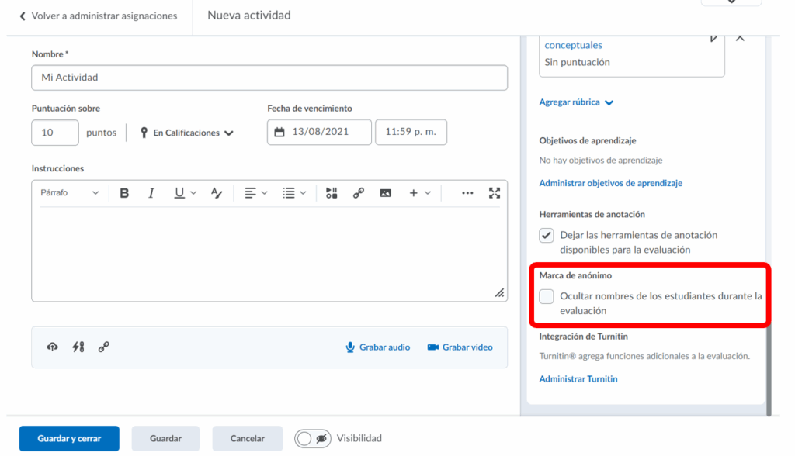This screenshot has height=456, width=795.
Task: Click the insert image icon
Action: [x=385, y=193]
